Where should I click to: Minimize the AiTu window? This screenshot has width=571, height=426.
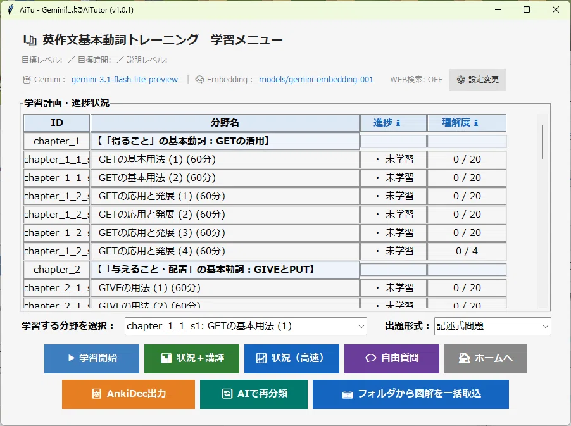pyautogui.click(x=498, y=9)
